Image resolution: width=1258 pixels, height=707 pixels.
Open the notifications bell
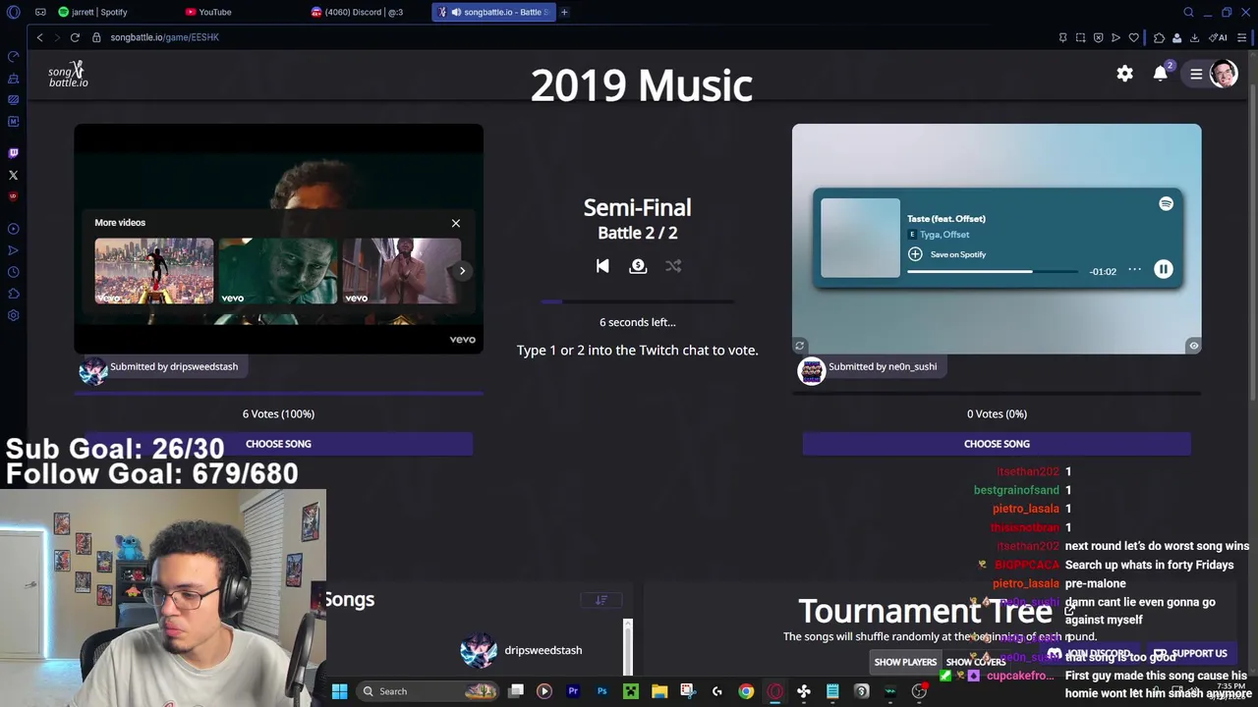(x=1161, y=74)
